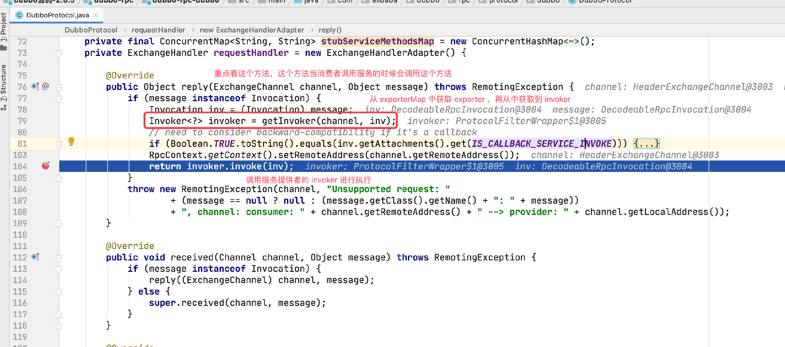Click the dubbo-rpc module in navigation bar

coord(113,2)
